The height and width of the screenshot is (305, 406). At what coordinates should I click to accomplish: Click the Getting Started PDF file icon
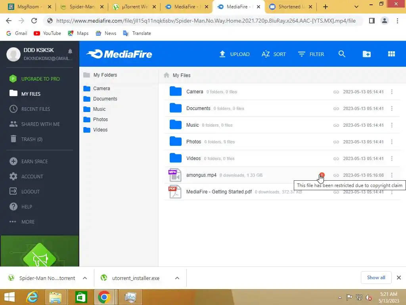coord(175,192)
